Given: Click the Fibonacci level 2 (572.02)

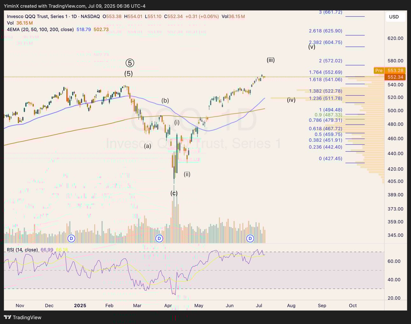Looking at the screenshot, I should click(x=331, y=61).
